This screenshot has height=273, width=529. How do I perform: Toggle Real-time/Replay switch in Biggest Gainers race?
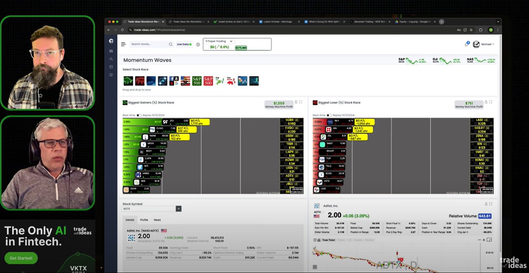139,115
